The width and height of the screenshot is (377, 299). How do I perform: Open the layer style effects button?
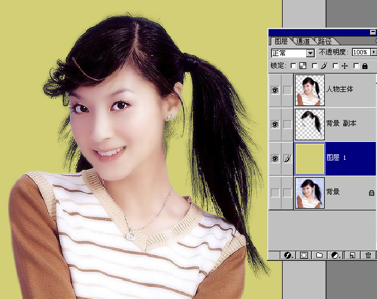(288, 255)
